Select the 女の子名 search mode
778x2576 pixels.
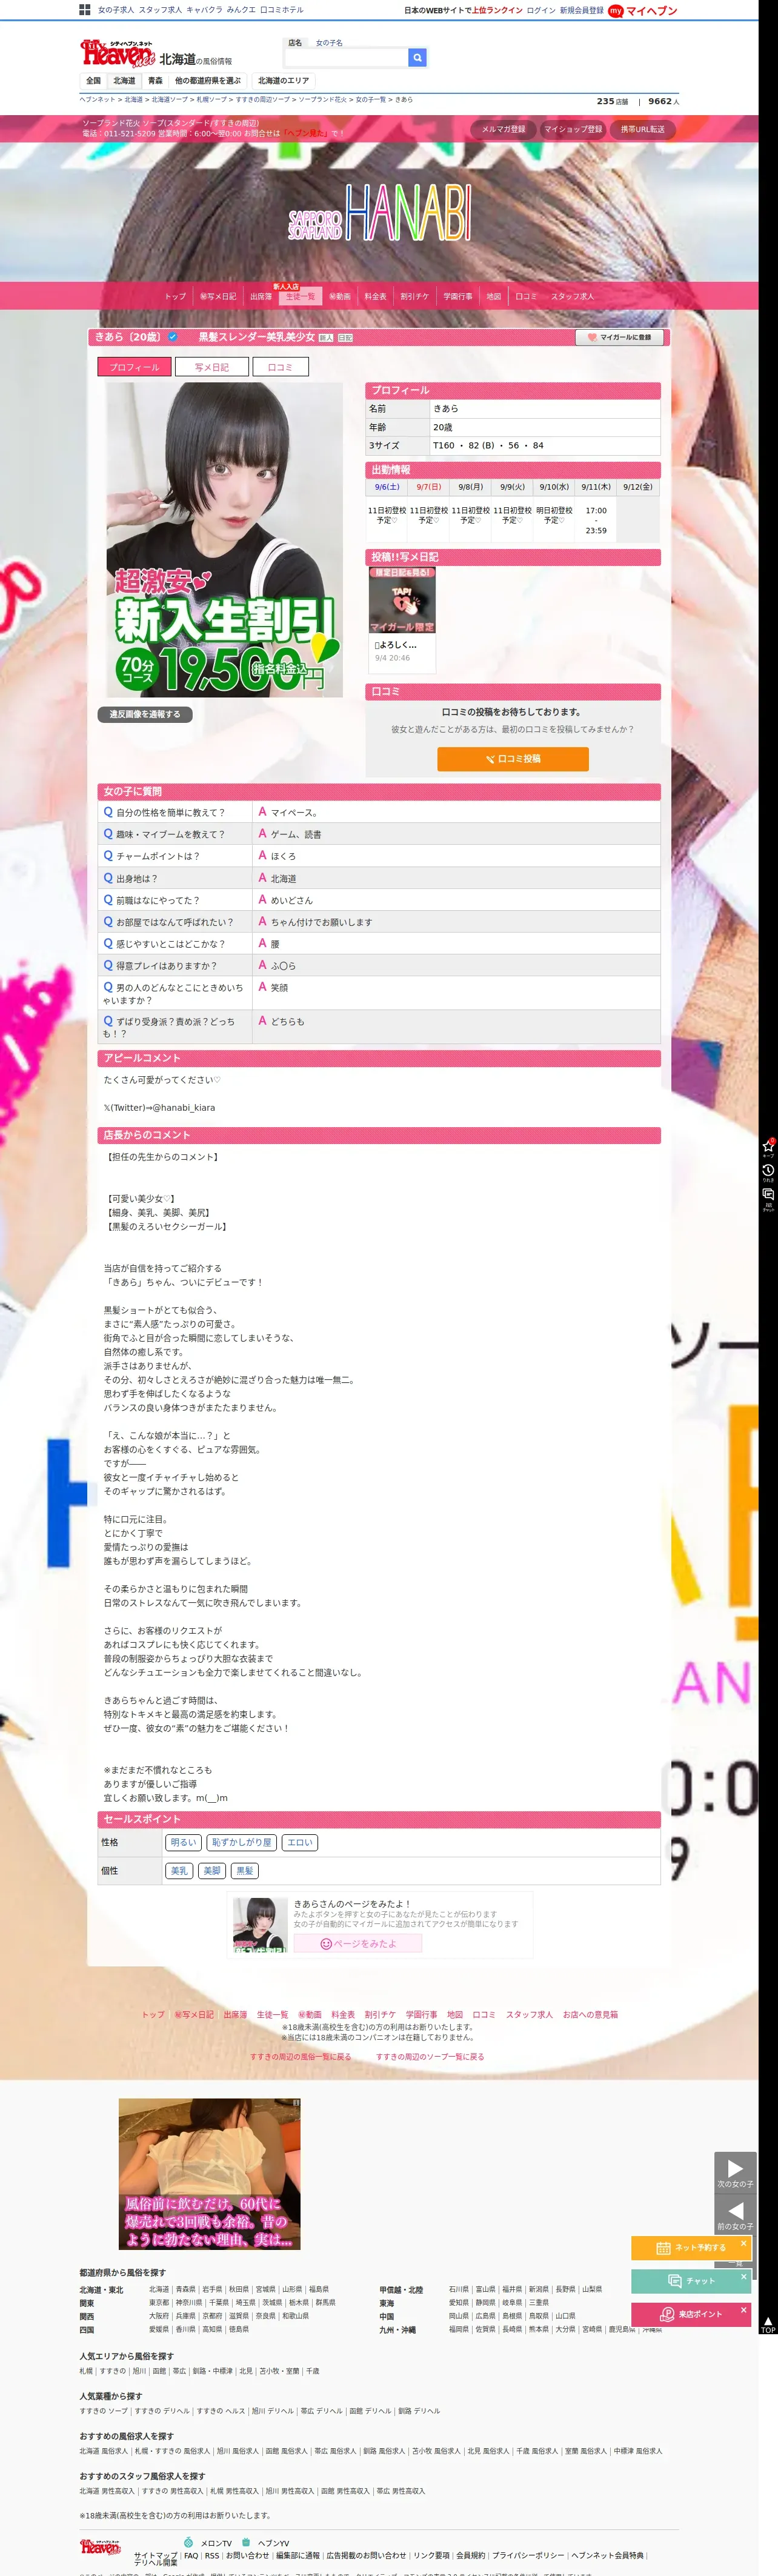pyautogui.click(x=329, y=43)
